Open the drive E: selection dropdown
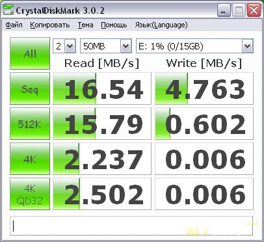Image resolution: width=264 pixels, height=242 pixels. 194,46
